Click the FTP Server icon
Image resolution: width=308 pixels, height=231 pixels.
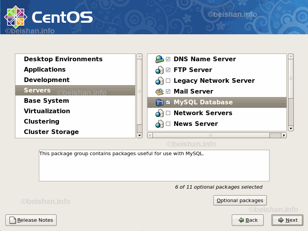coord(159,70)
